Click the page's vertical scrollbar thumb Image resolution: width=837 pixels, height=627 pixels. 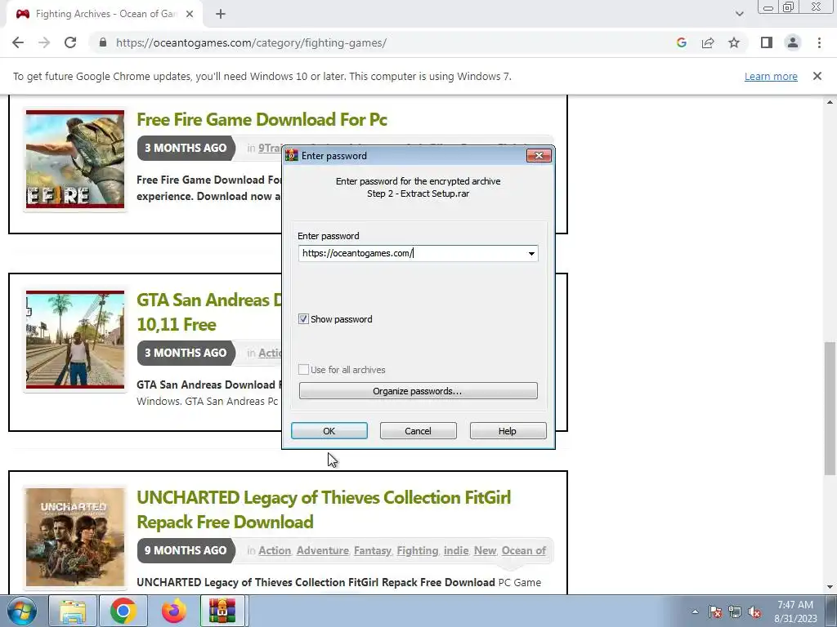click(830, 408)
